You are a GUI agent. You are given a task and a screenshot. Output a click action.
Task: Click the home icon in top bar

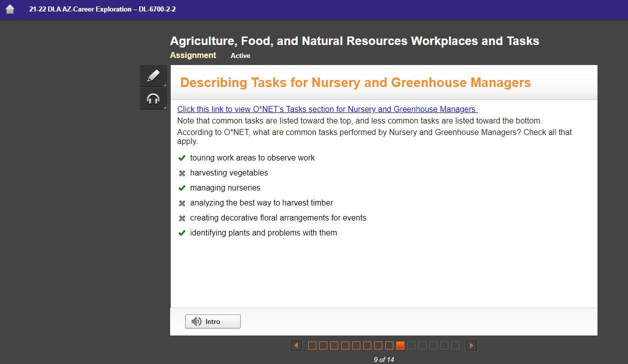click(10, 9)
